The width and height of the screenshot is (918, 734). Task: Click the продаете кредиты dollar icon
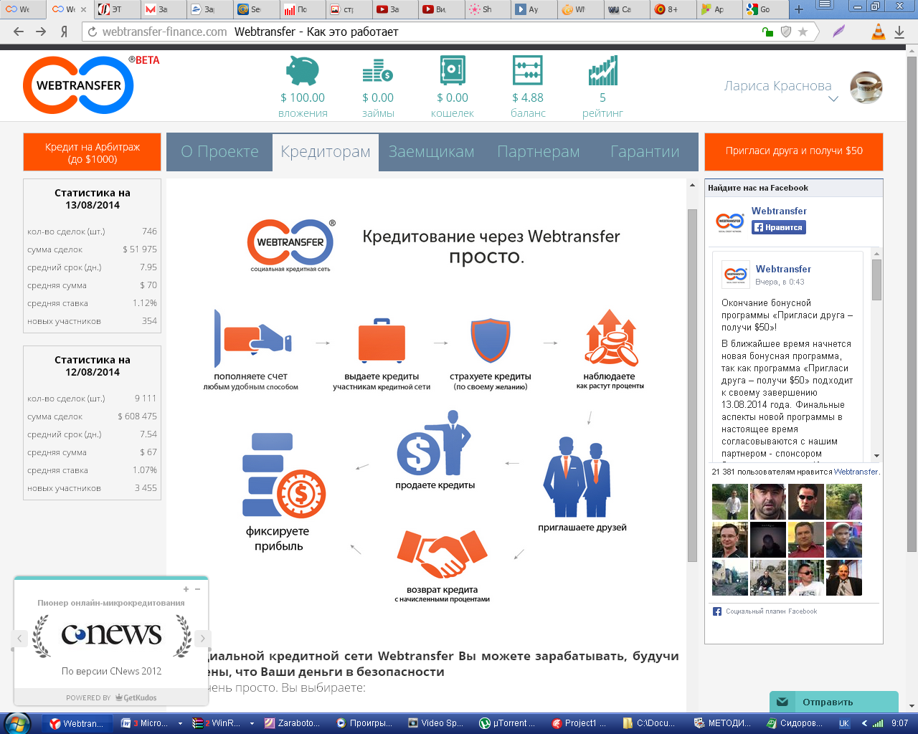coord(434,443)
